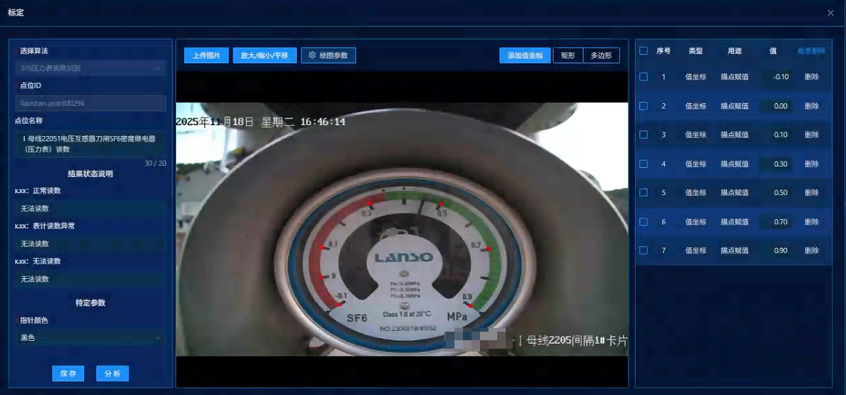Click the 保存 button
846x395 pixels.
[x=68, y=374]
